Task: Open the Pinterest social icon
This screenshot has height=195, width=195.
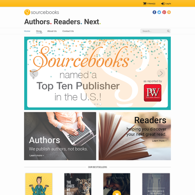Action: [164, 12]
